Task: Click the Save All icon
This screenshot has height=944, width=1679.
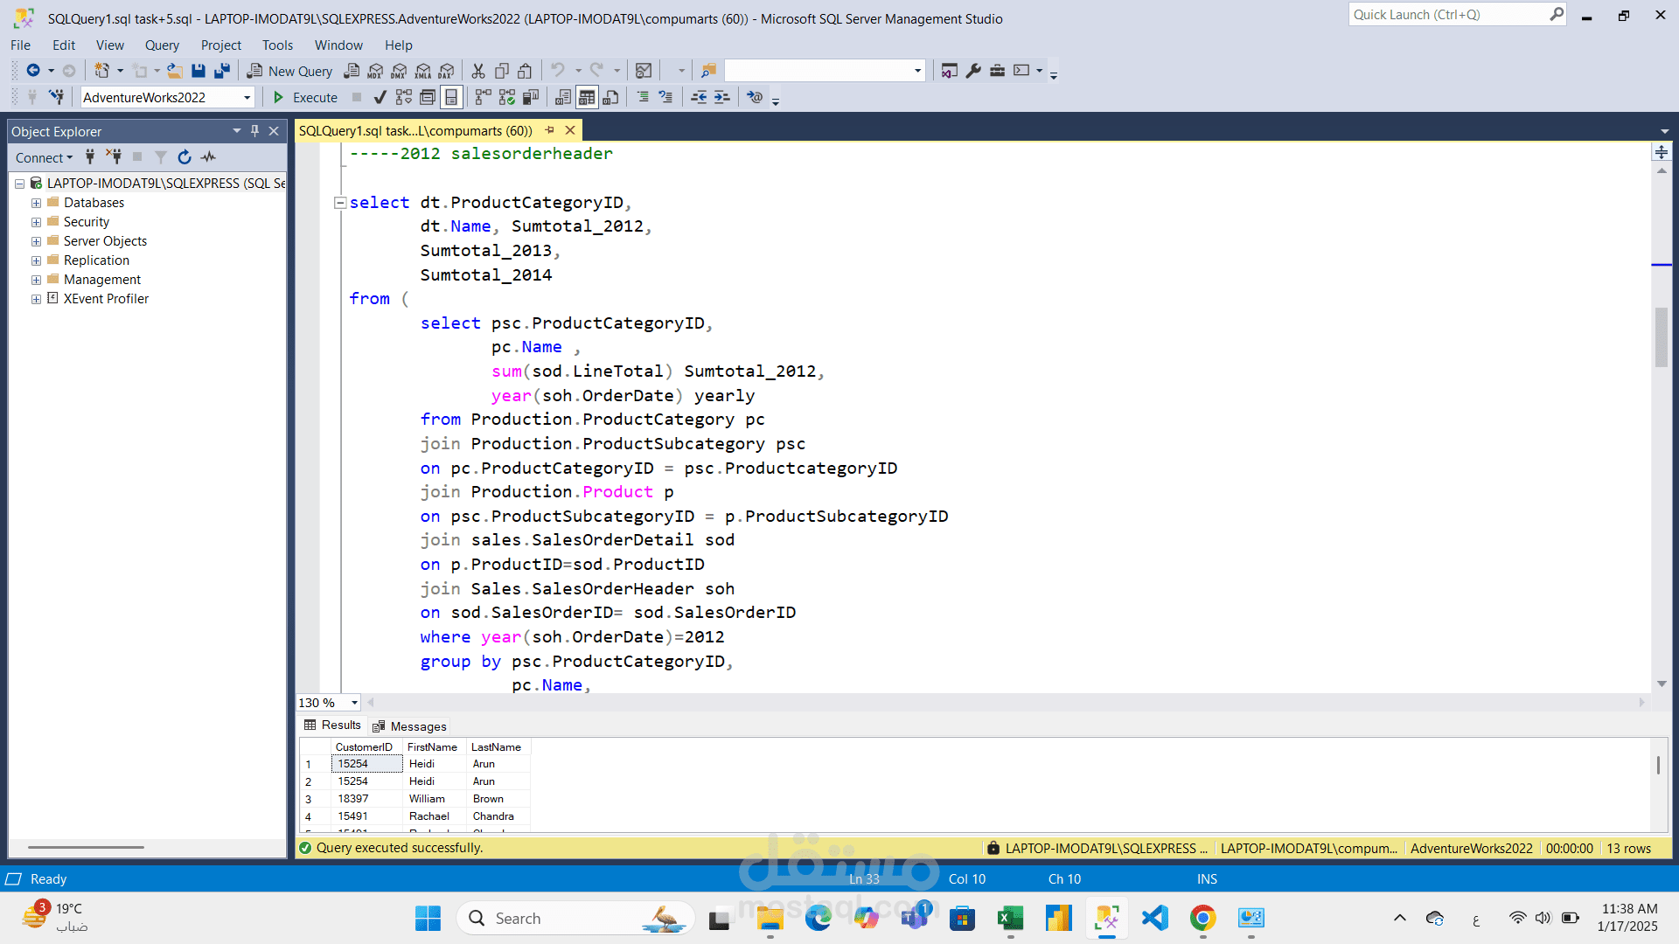Action: click(222, 71)
